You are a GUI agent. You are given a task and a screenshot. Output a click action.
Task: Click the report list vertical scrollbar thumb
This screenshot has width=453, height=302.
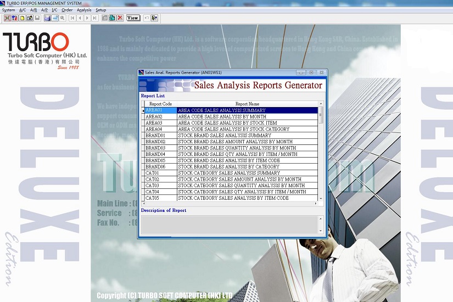320,115
